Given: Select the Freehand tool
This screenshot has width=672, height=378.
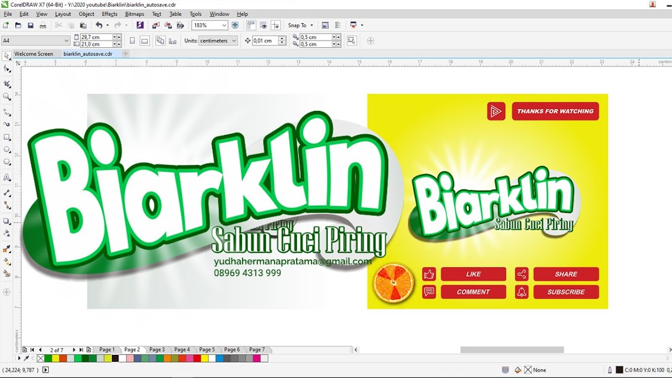Looking at the screenshot, I should click(x=7, y=112).
